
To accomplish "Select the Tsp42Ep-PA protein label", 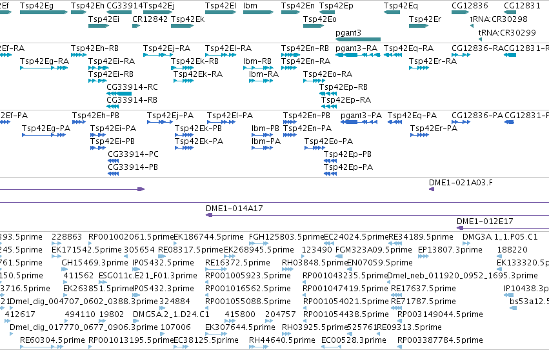I will click(x=348, y=167).
